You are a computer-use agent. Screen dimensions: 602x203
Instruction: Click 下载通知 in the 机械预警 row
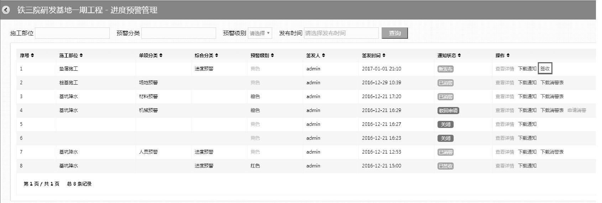pos(527,111)
